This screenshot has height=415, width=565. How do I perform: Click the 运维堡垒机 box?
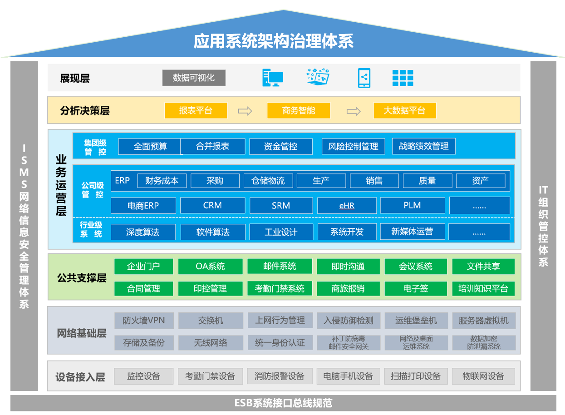pos(416,321)
